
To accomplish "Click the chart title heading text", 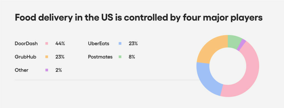I will (x=139, y=18).
